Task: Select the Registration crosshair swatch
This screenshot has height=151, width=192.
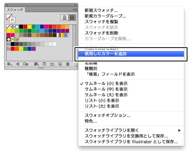Action: point(13,27)
